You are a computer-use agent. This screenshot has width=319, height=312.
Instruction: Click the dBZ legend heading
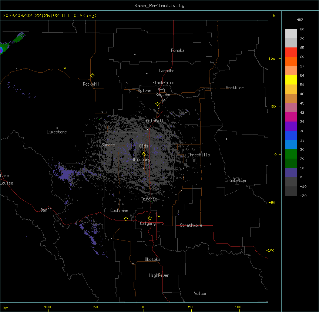pyautogui.click(x=300, y=20)
